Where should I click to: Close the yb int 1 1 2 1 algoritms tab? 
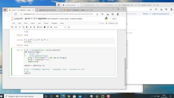point(33,10)
